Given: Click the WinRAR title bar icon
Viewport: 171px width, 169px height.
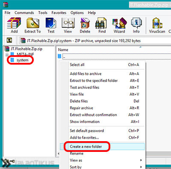Looking at the screenshot, I should (x=6, y=5).
